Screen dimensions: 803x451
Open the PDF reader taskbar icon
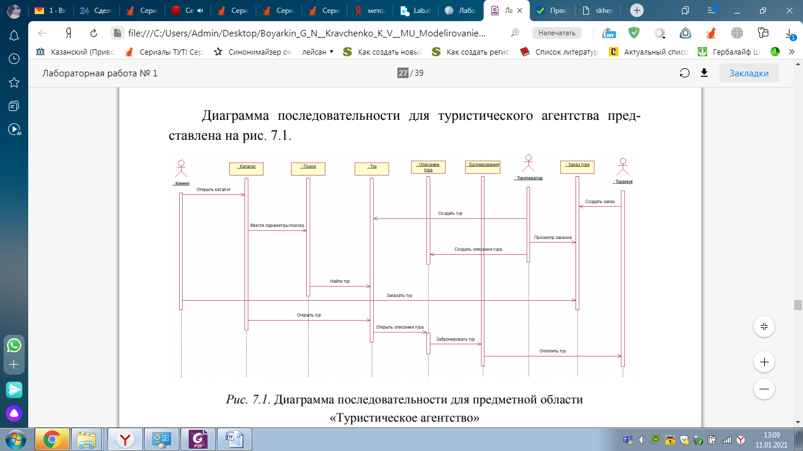coord(198,439)
